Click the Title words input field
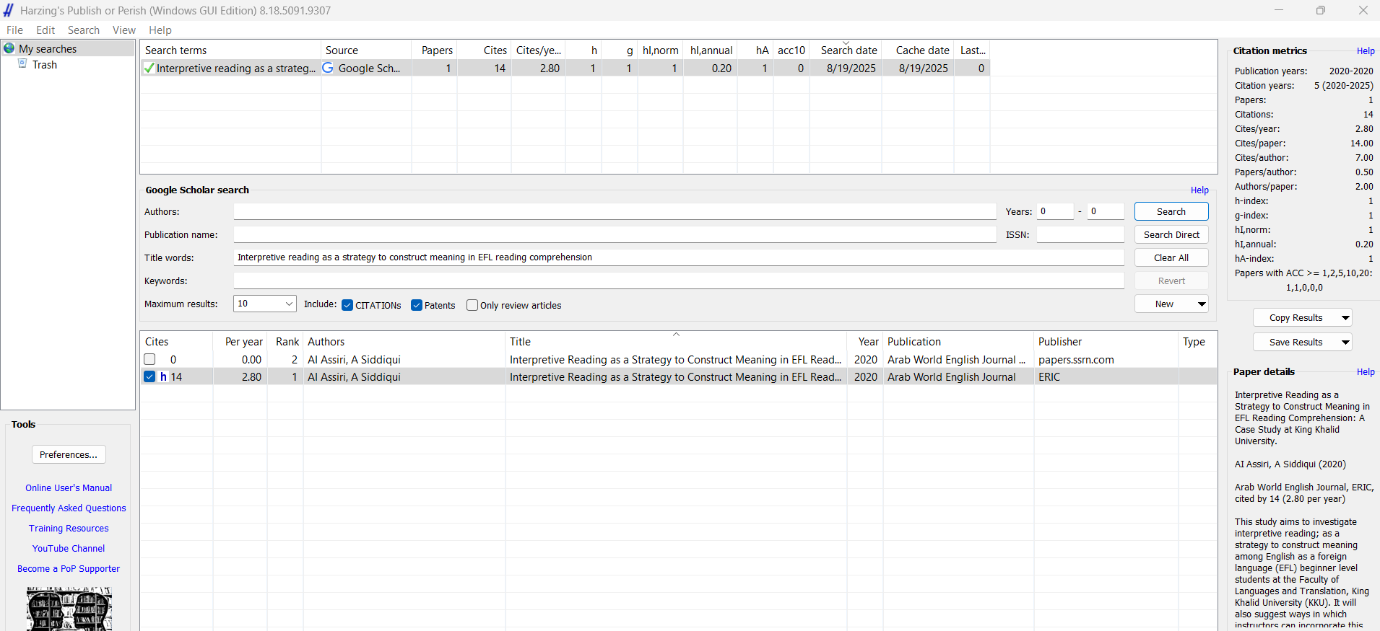This screenshot has width=1380, height=631. tap(679, 257)
